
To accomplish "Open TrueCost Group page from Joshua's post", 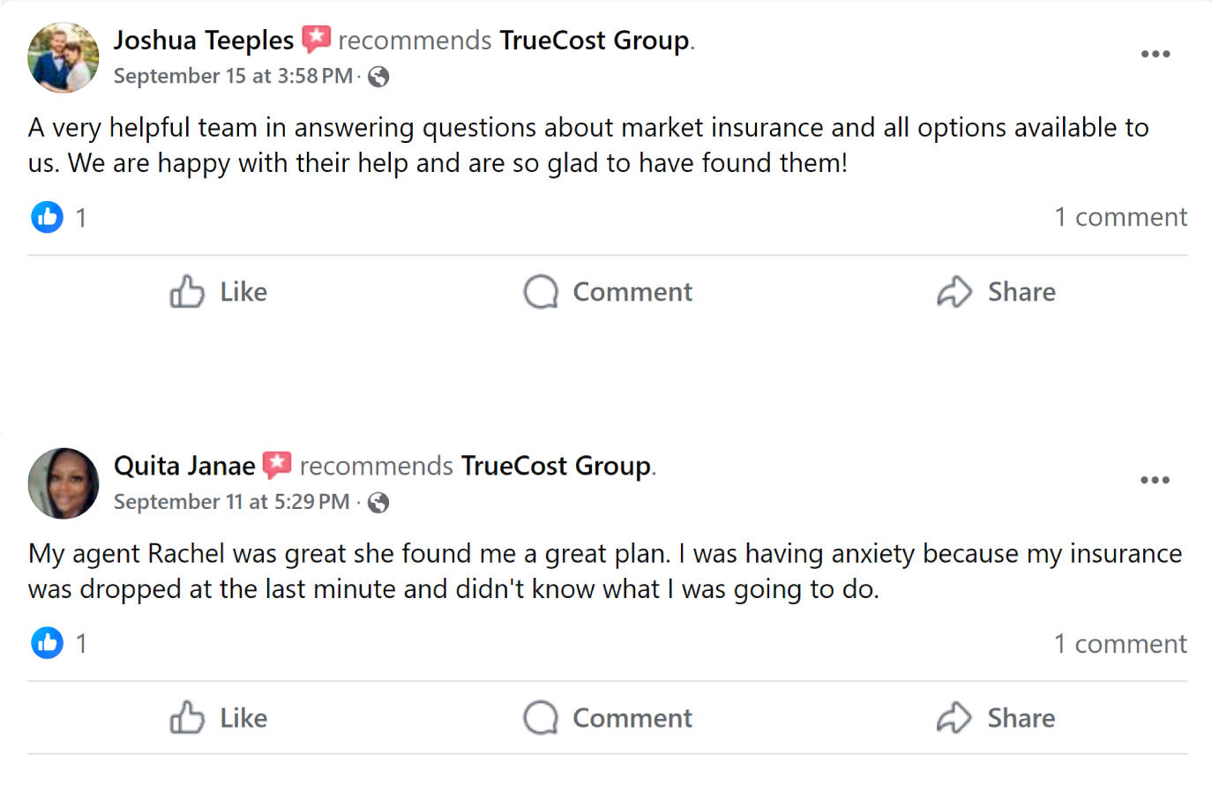I will [x=595, y=41].
